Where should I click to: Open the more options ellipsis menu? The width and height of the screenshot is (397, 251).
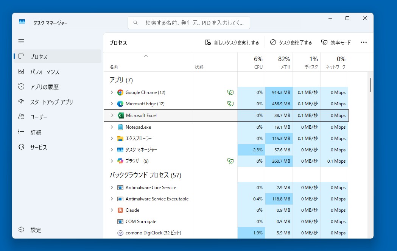pos(364,42)
